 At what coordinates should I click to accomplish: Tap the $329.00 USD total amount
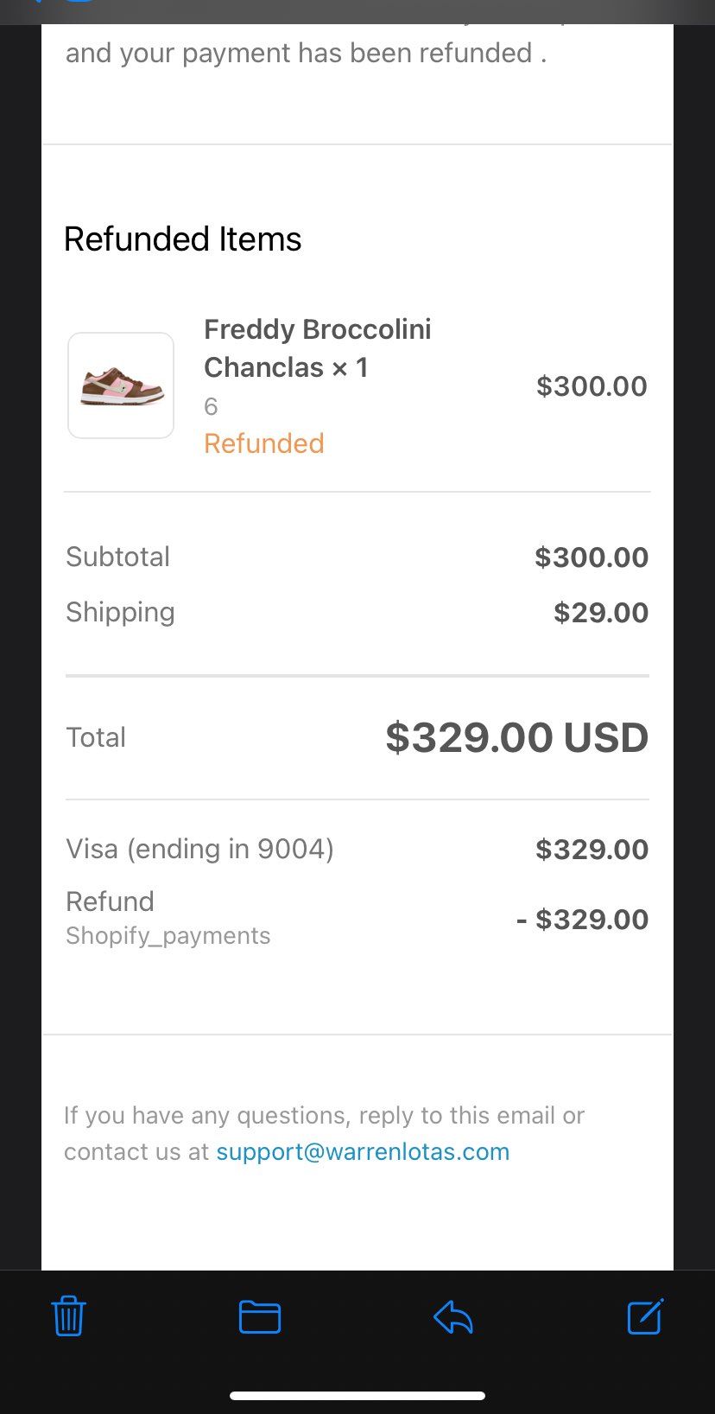click(516, 737)
